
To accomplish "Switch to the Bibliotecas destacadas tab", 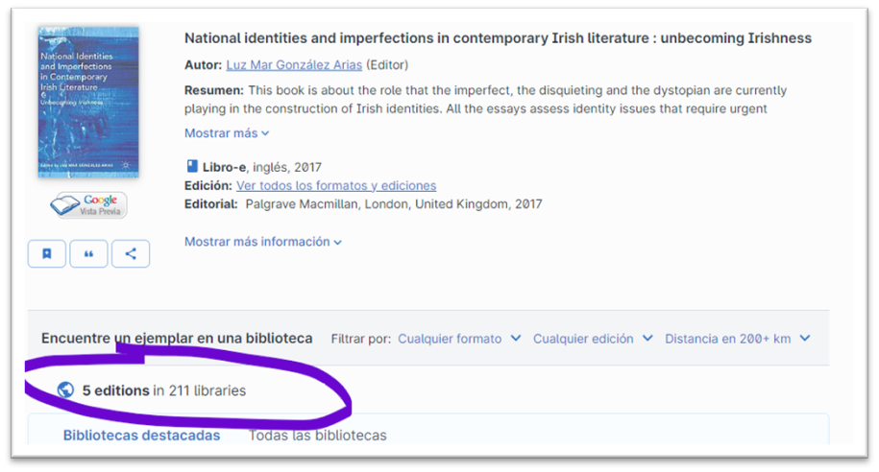I will coord(141,436).
